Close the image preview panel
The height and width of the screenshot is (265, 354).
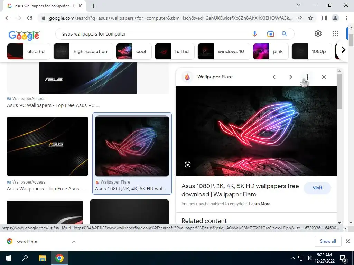pos(324,77)
